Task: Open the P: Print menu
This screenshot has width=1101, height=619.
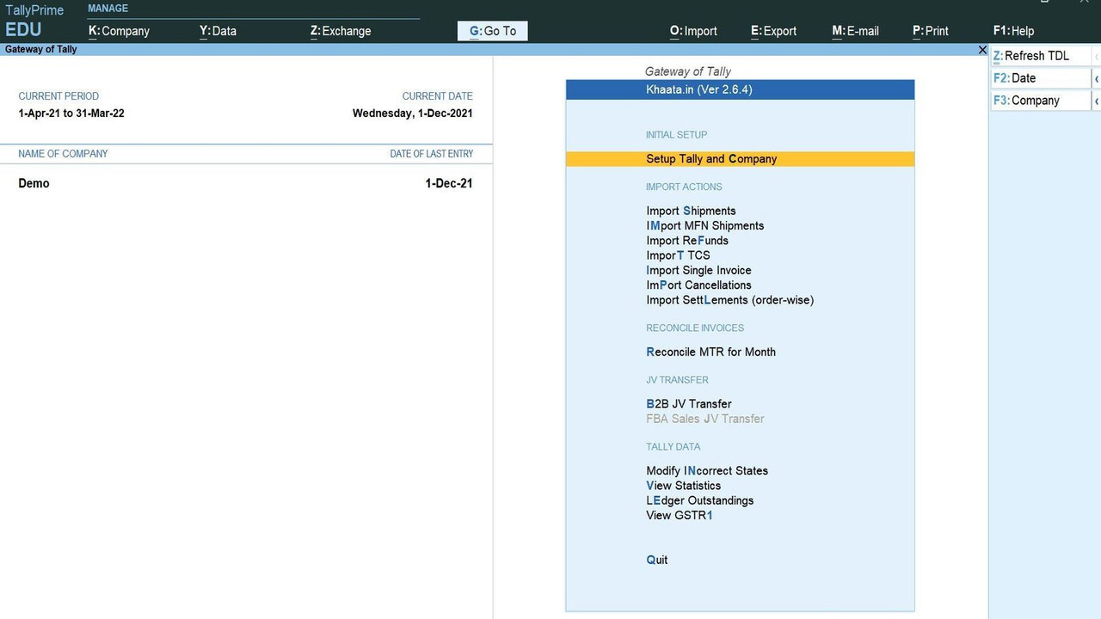Action: 930,31
